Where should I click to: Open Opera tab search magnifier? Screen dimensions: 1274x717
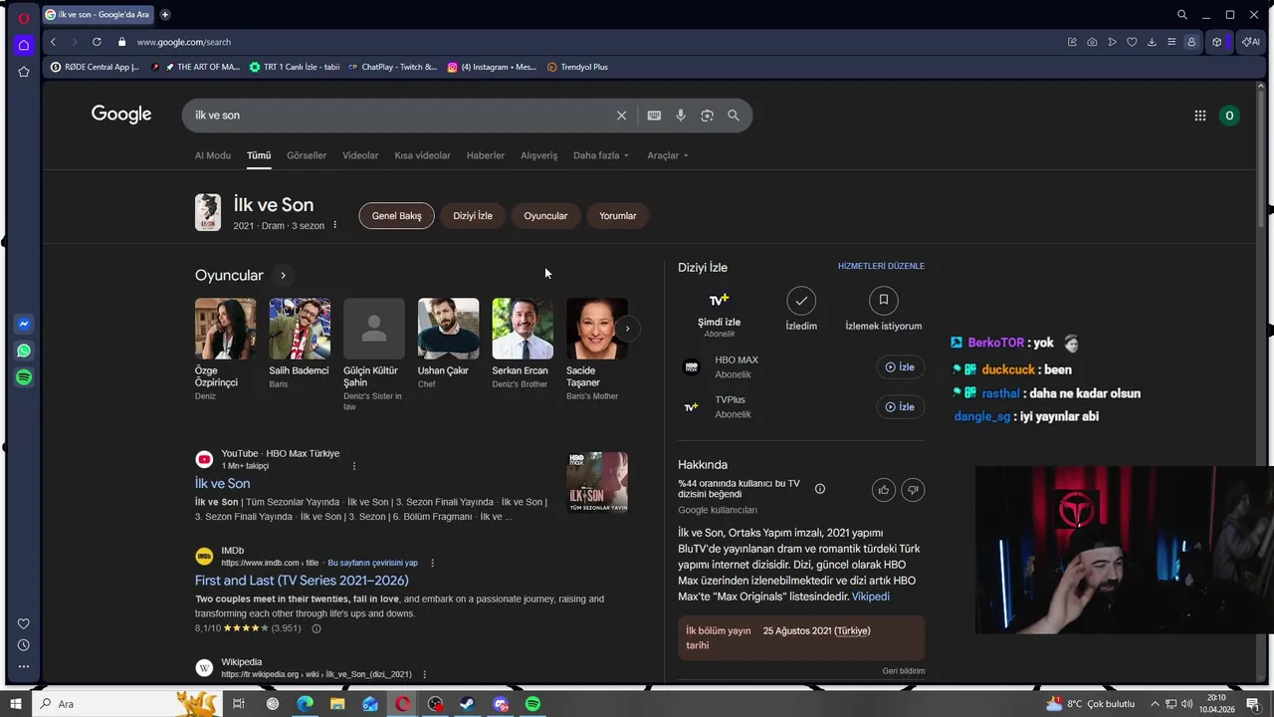(x=1181, y=15)
